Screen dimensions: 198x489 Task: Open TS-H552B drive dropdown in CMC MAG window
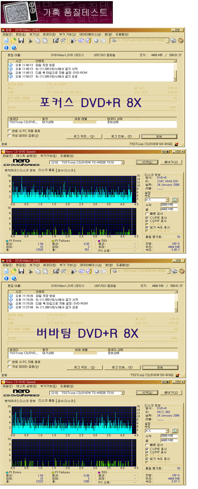pos(122,163)
